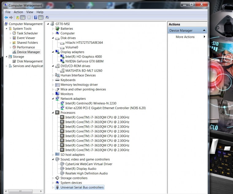
Task: Click the Help question-mark toolbar icon
Action: click(x=36, y=17)
